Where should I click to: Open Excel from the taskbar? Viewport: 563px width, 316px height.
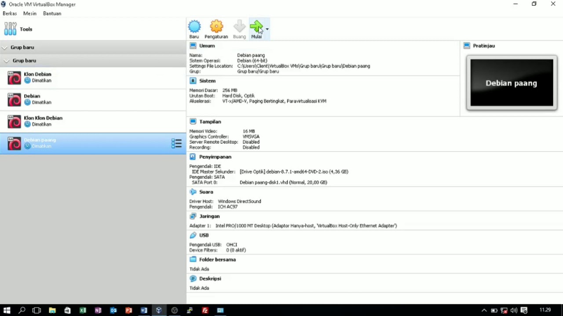click(x=83, y=310)
